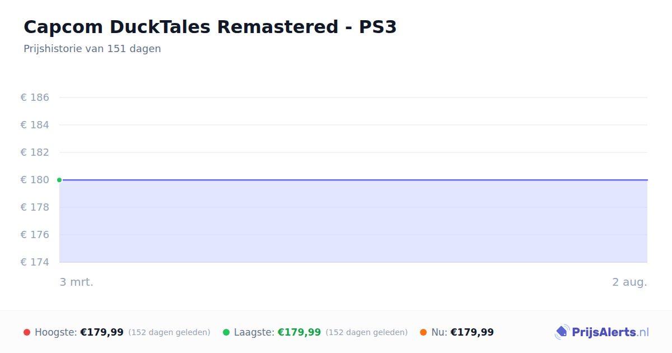
Task: Click the green data point on chart line
Action: coord(59,180)
